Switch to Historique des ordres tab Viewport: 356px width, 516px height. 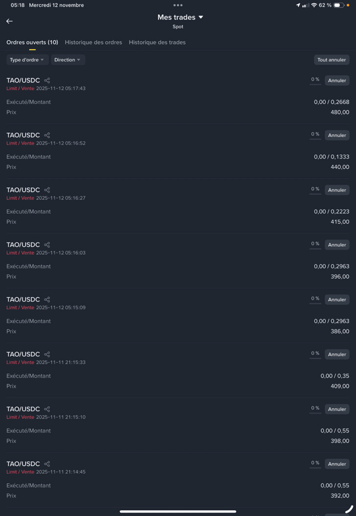tap(93, 42)
